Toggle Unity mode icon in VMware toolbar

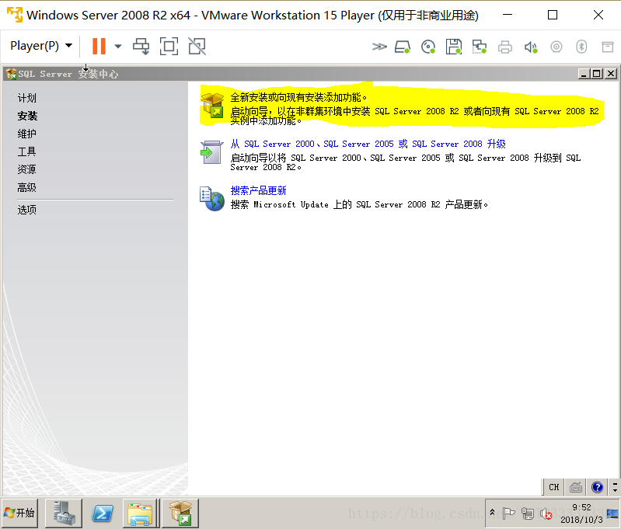tap(197, 47)
